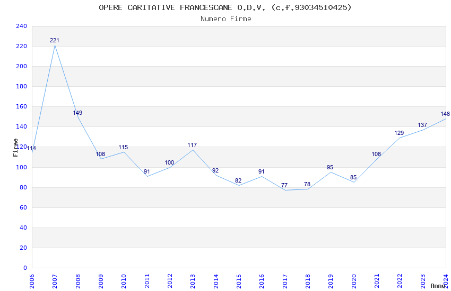Select the 77 lowest value label
The image size is (451, 291).
tap(284, 186)
